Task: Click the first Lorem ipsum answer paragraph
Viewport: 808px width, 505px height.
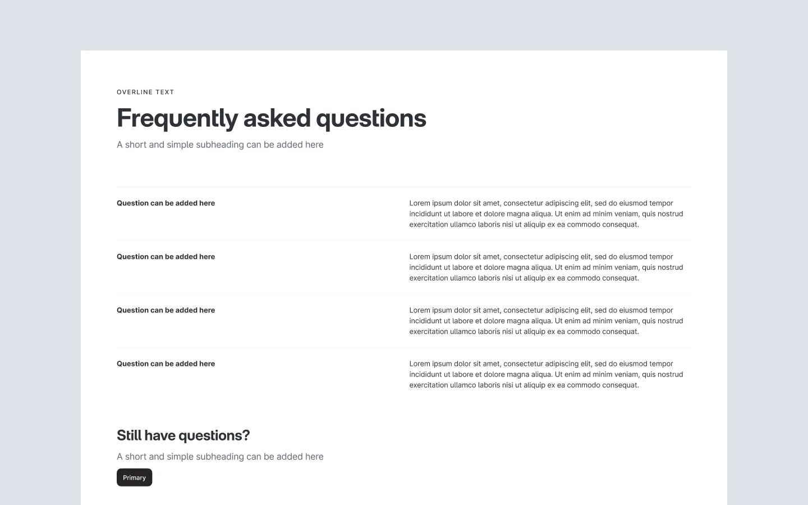Action: (546, 213)
